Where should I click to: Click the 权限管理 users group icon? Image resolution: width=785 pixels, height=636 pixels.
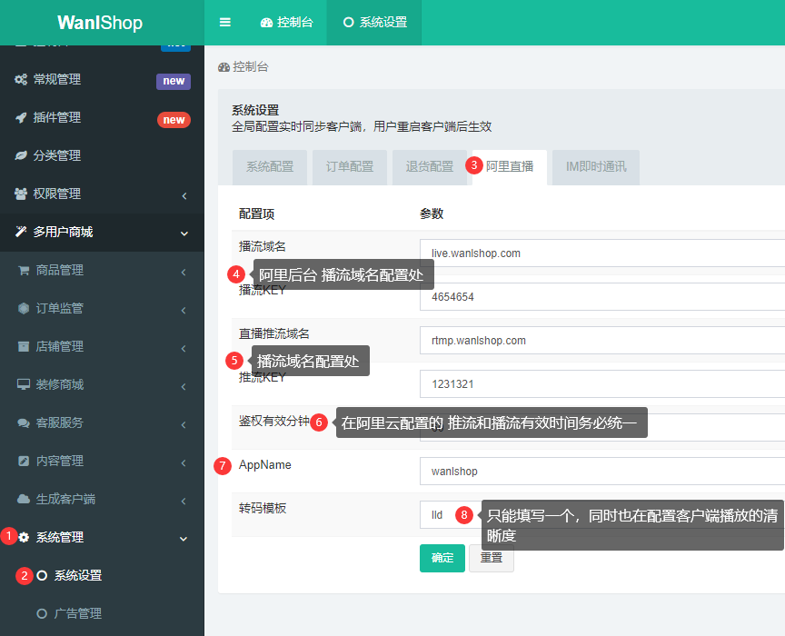21,194
